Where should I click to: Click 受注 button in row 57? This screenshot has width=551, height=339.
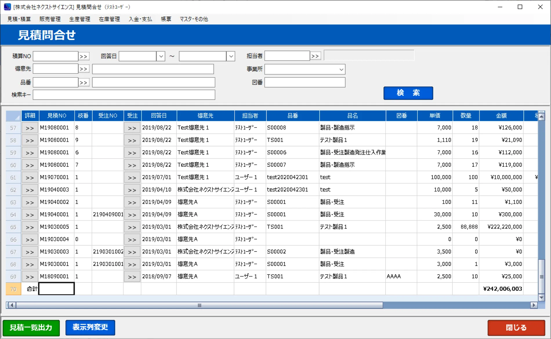pyautogui.click(x=132, y=128)
